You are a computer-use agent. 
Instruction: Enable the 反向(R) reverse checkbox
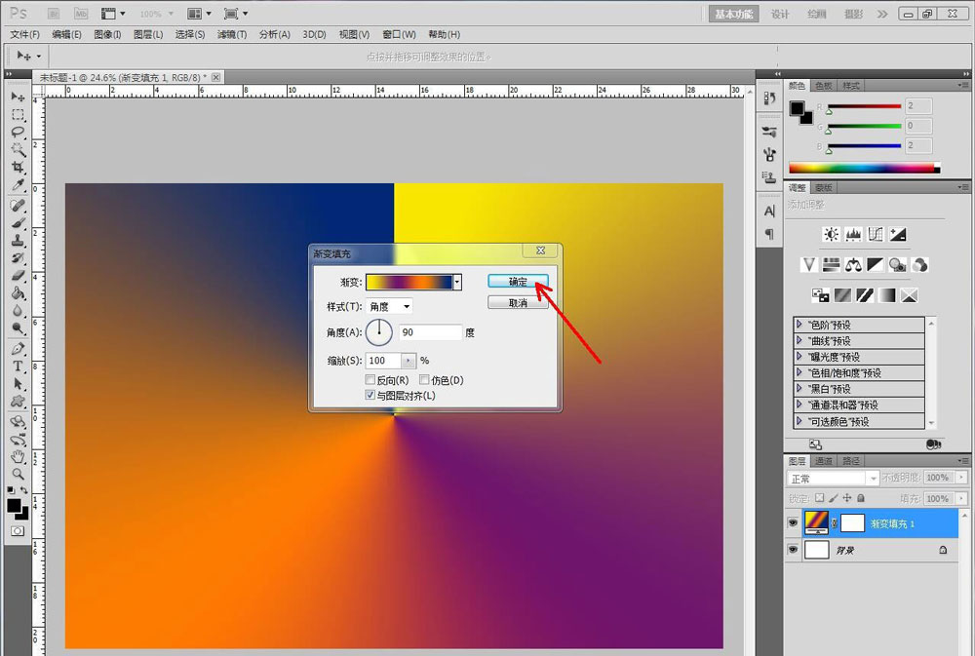(370, 380)
